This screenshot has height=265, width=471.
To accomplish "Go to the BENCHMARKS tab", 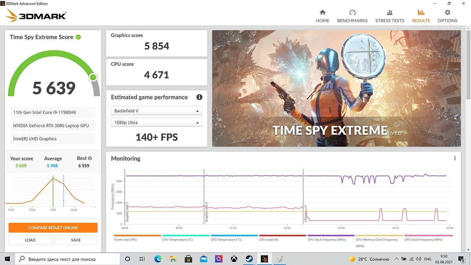I will coord(352,16).
